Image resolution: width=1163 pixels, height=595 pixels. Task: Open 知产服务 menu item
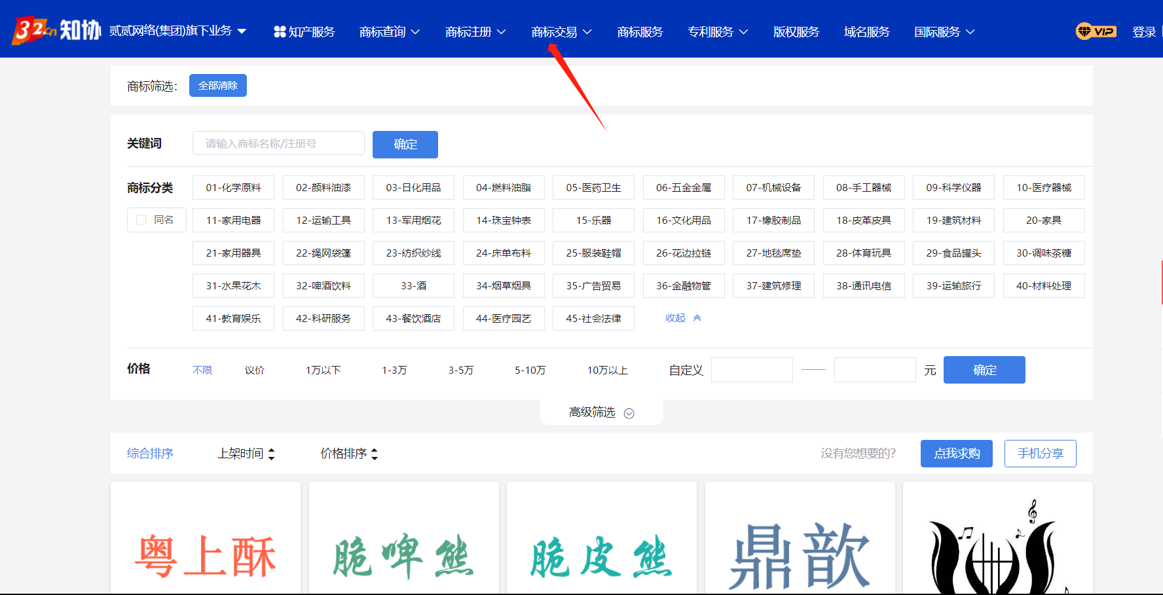click(x=305, y=31)
